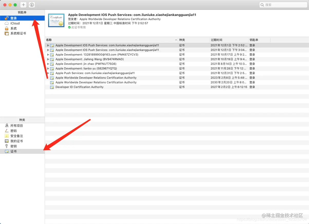Expand the 13281899900@163.com certificate
The height and width of the screenshot is (224, 309).
[x=48, y=55]
